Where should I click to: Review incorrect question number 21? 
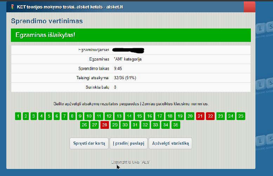tap(200, 116)
